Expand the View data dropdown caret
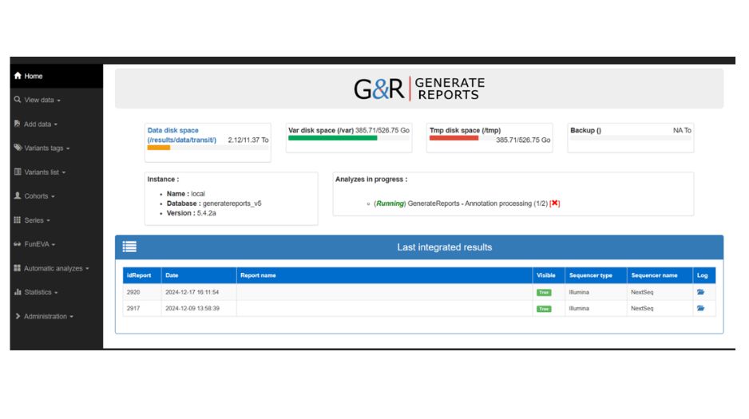 [x=59, y=101]
